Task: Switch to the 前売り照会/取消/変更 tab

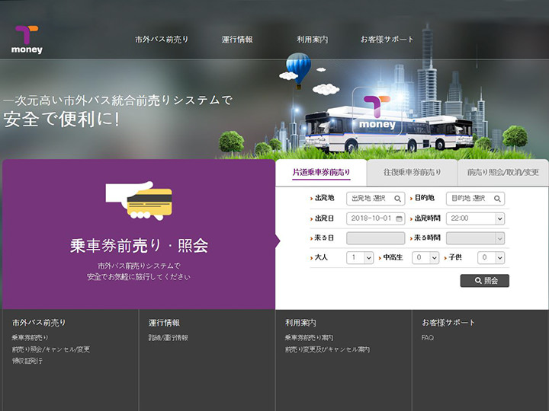Action: (x=502, y=172)
